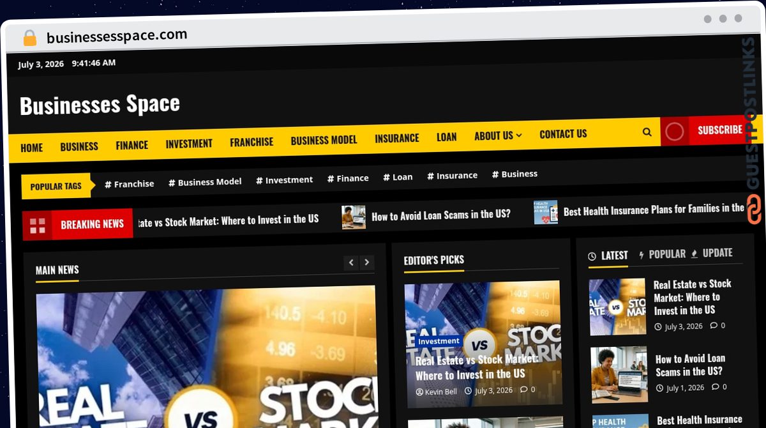The height and width of the screenshot is (428, 766).
Task: Select the # Investment popular tag
Action: [x=284, y=180]
